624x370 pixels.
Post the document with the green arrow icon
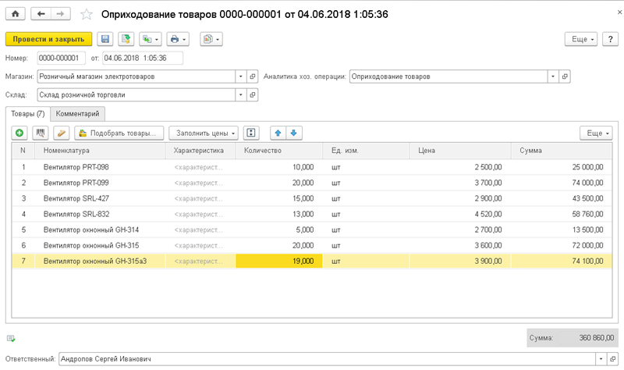click(x=126, y=39)
